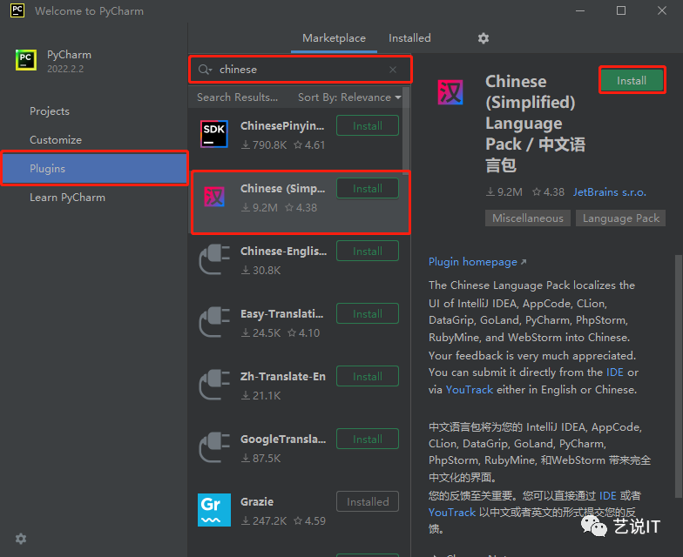Click the search options arrow next to magnifier
Image resolution: width=683 pixels, height=557 pixels.
[x=211, y=70]
